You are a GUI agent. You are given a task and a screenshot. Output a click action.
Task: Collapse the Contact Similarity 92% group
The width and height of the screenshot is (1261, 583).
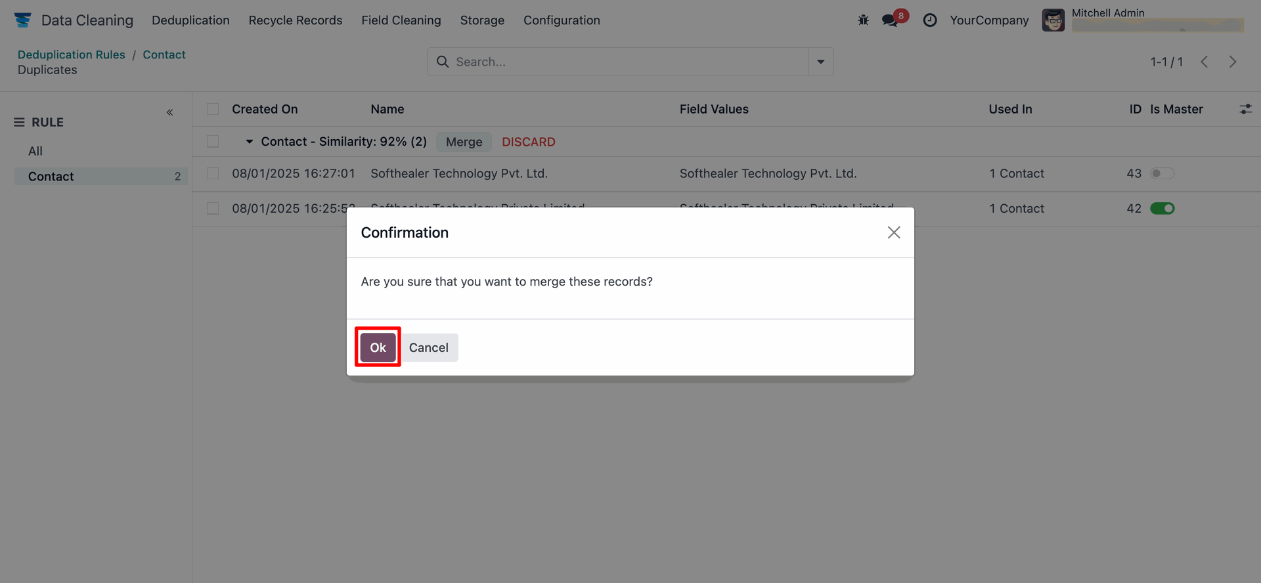click(250, 142)
